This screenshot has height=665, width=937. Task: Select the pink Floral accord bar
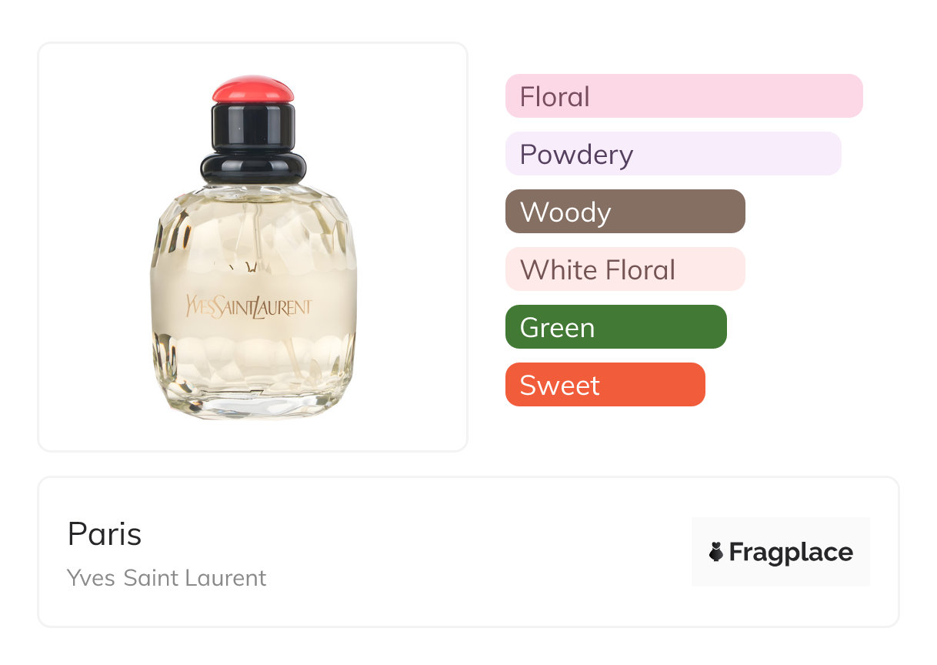point(684,96)
